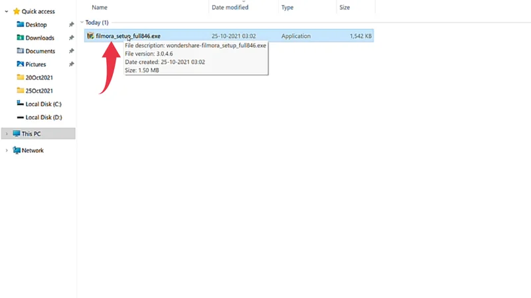Screen dimensions: 531x298
Task: Expand the This PC tree node
Action: coord(7,134)
